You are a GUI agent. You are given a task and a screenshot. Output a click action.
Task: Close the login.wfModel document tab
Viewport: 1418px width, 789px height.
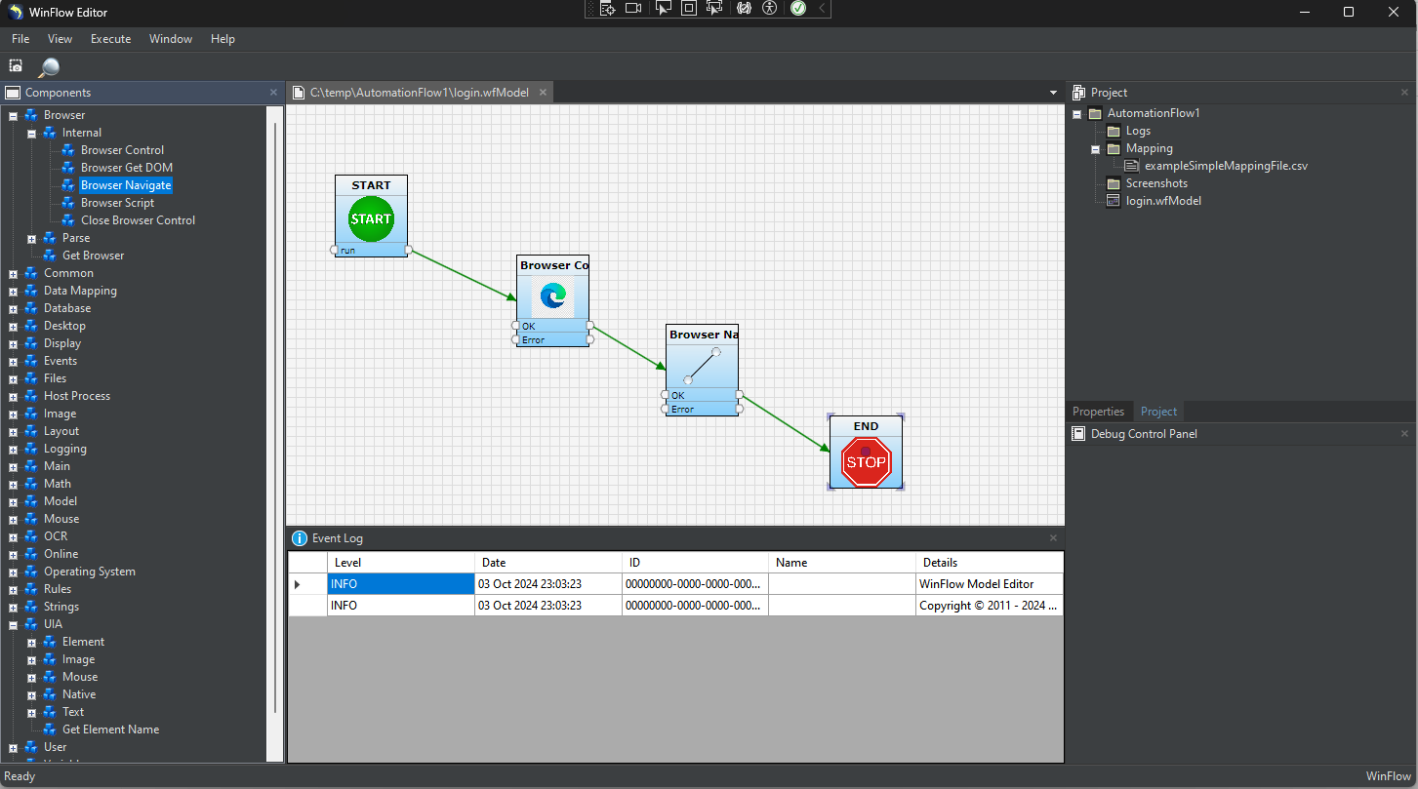[543, 93]
